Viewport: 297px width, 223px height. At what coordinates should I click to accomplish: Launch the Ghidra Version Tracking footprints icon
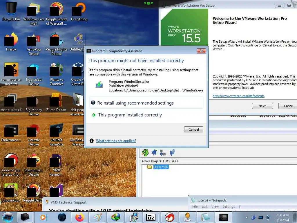tap(172, 152)
